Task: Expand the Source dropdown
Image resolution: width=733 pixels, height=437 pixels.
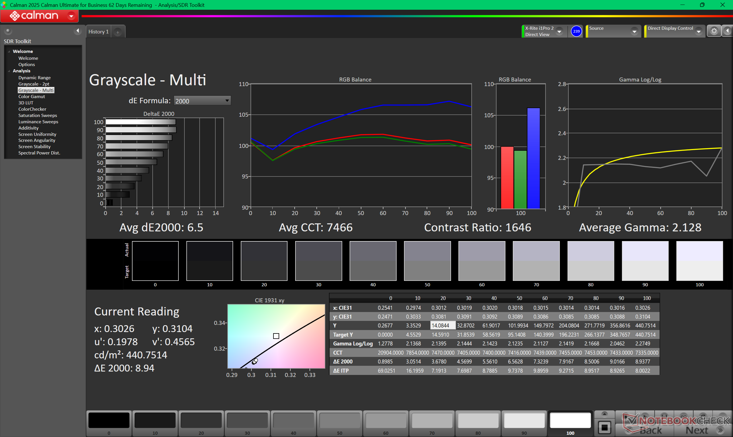Action: pos(634,31)
